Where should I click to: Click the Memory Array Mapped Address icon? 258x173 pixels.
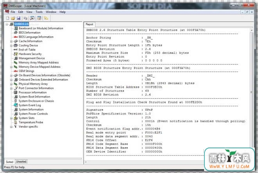(x=16, y=63)
